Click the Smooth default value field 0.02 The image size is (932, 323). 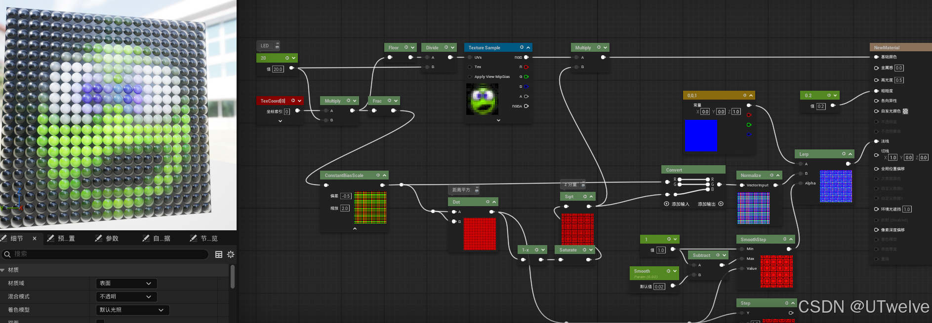click(659, 287)
